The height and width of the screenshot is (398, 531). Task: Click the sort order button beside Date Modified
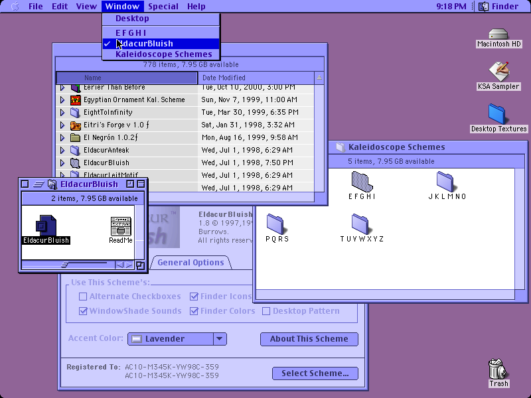tap(319, 78)
